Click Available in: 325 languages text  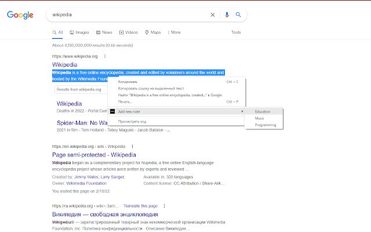[168, 177]
